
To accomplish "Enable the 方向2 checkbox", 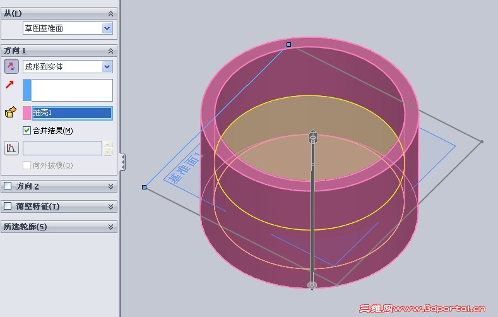I will coord(8,186).
